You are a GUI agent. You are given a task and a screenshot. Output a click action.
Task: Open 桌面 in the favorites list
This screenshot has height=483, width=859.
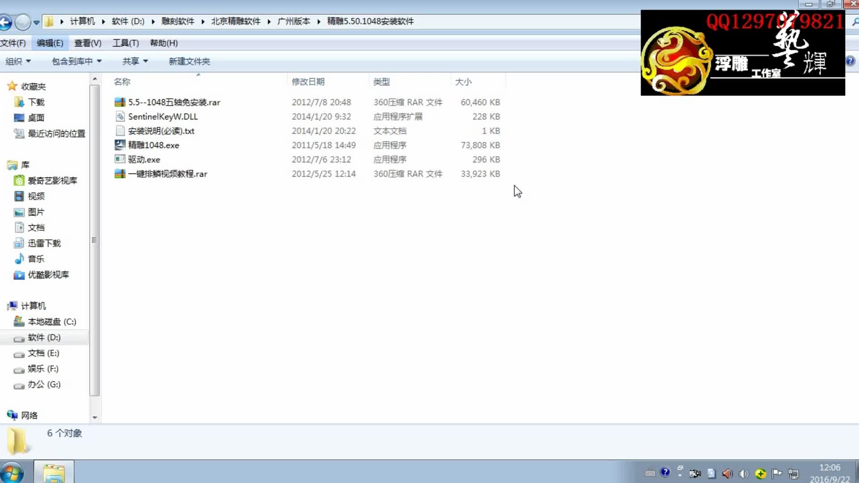point(30,118)
